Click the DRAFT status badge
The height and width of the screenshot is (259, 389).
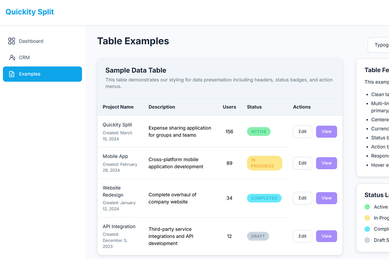258,236
